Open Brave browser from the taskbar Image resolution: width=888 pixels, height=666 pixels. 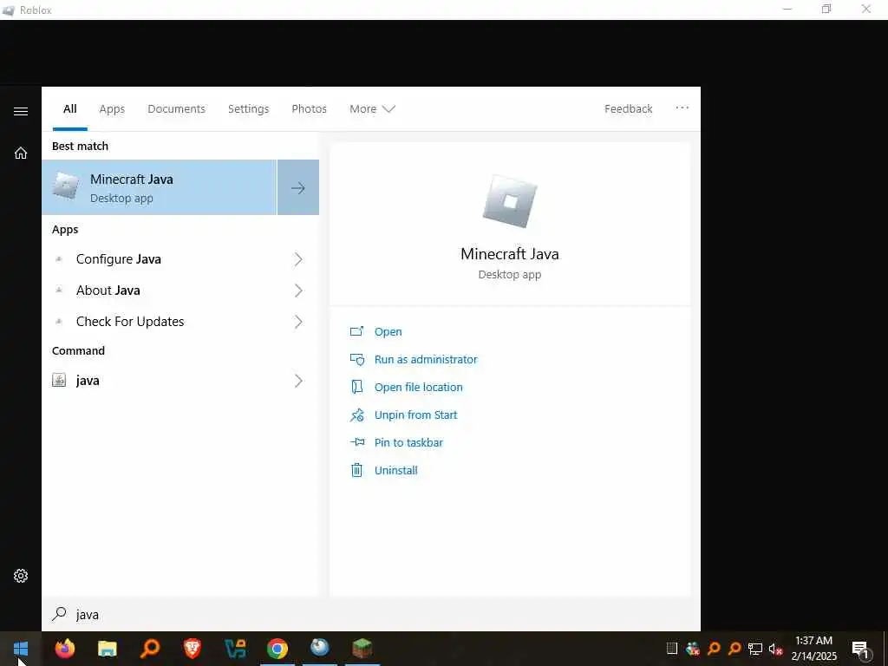pos(193,648)
